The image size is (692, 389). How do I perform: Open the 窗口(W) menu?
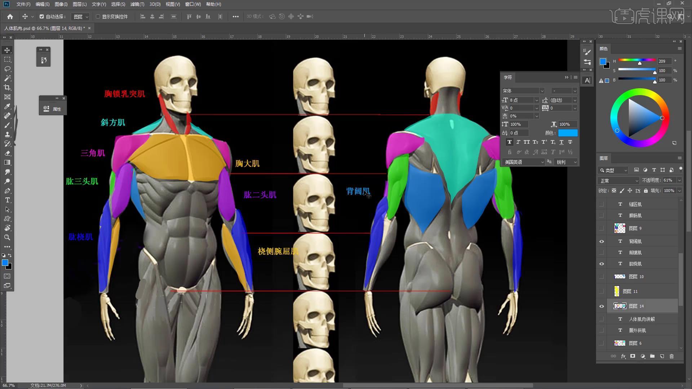[193, 4]
